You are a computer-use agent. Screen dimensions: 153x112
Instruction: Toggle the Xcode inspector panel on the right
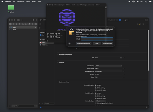[147, 20]
